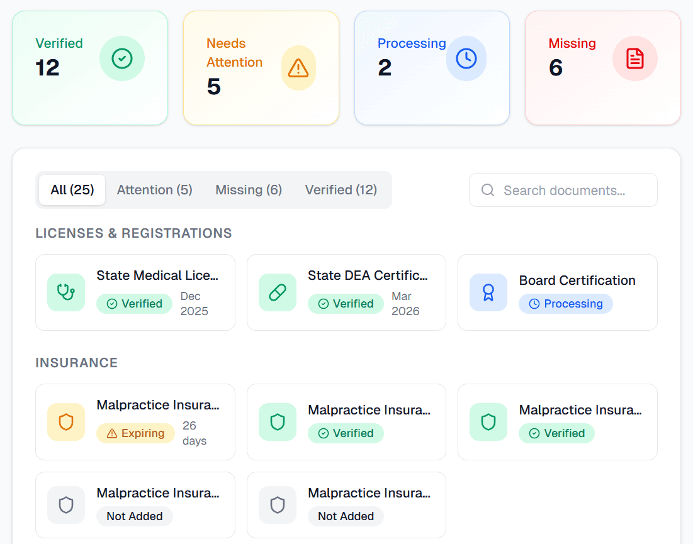Image resolution: width=693 pixels, height=544 pixels.
Task: Click the small clock icon inside Processing badge
Action: tap(534, 304)
